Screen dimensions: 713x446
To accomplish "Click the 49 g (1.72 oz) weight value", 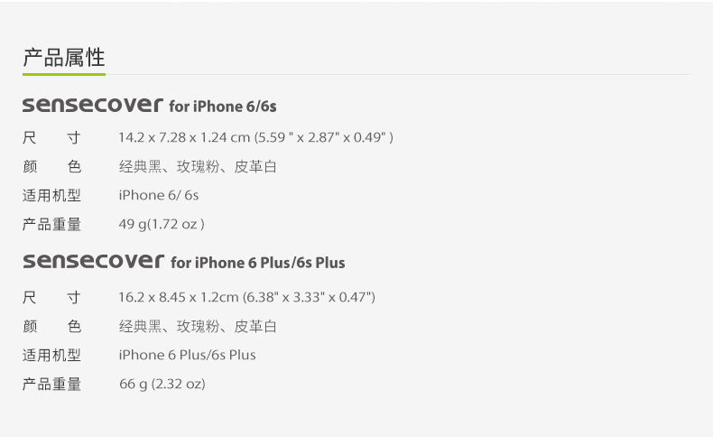I will pos(162,224).
